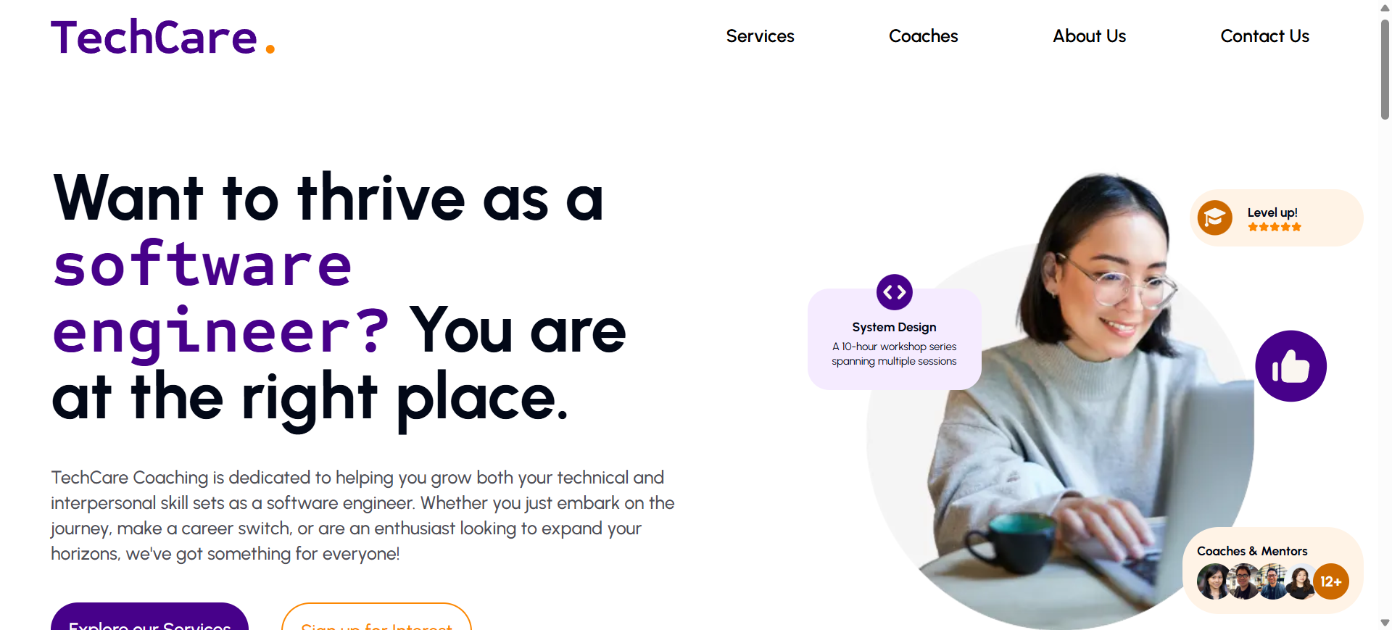
Task: Click the Sign up for Interest button
Action: 376,617
